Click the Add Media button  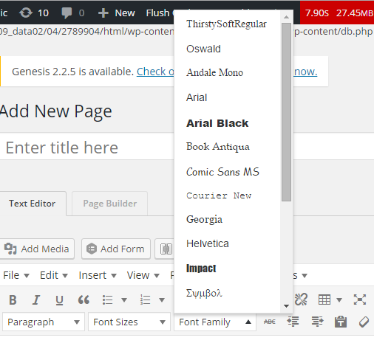pyautogui.click(x=37, y=249)
